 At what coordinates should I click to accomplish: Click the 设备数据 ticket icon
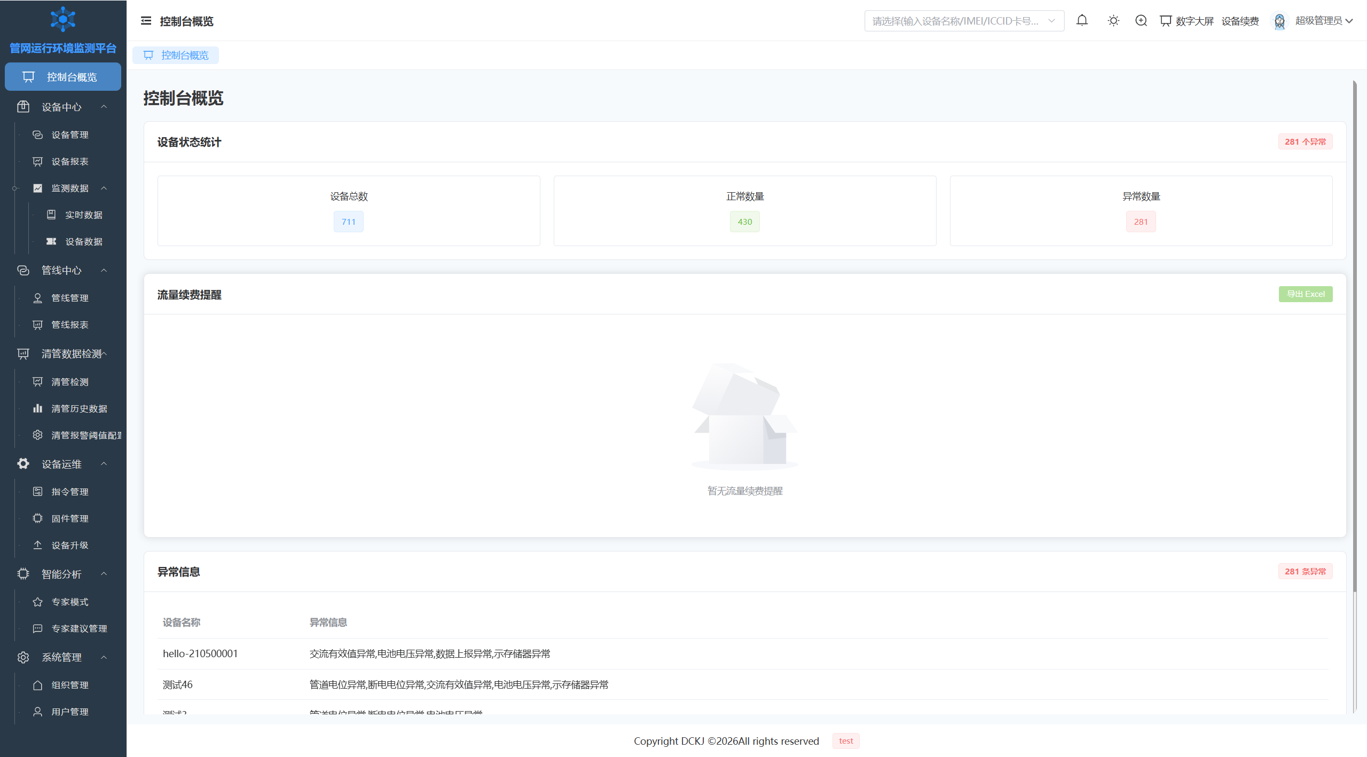point(51,241)
